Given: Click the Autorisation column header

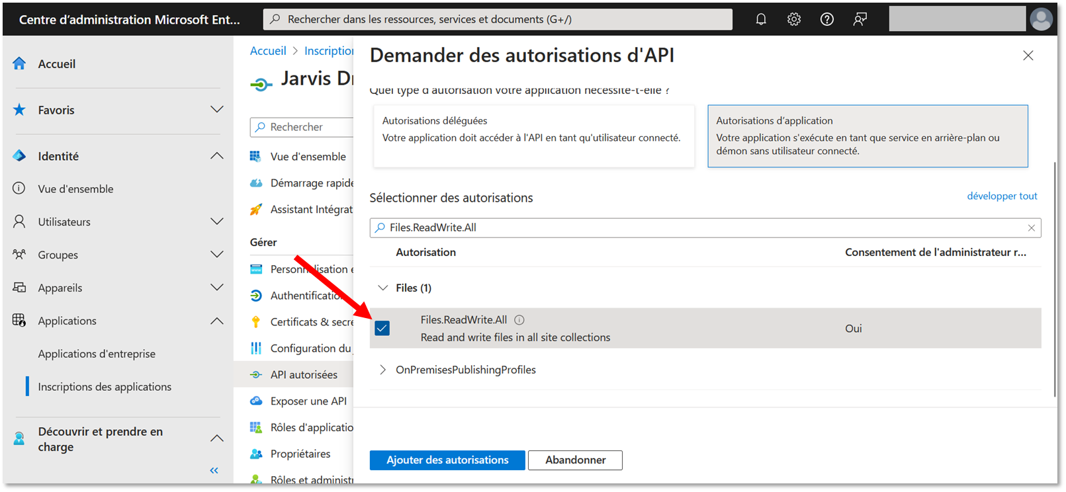Looking at the screenshot, I should [425, 253].
